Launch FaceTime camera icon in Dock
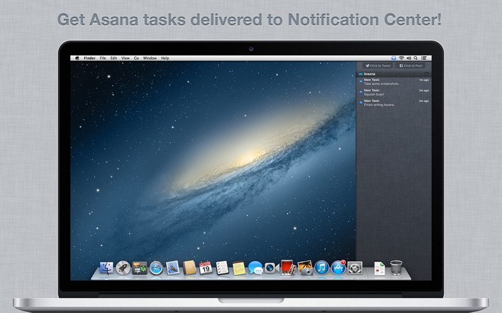This screenshot has height=313, width=502. coord(272,268)
